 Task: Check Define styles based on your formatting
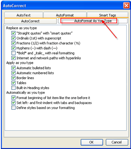point(13,108)
